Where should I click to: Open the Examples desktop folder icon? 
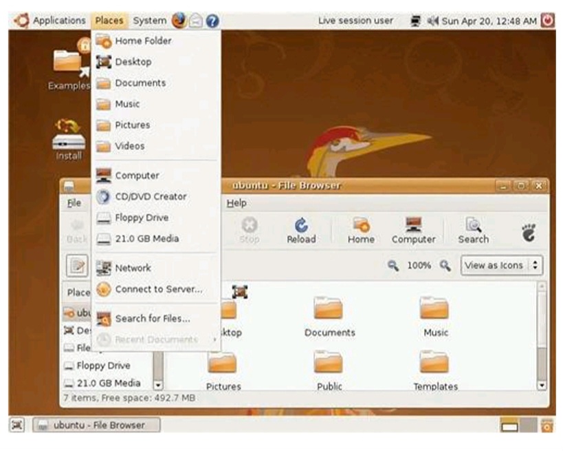[x=70, y=63]
